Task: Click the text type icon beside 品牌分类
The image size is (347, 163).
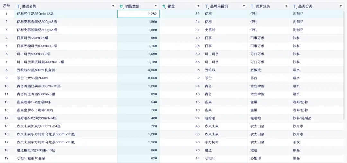Action: click(252, 6)
